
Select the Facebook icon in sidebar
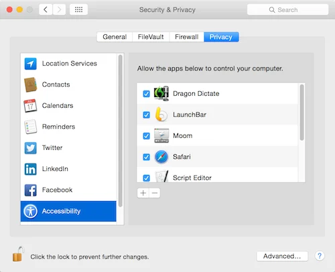pos(30,190)
